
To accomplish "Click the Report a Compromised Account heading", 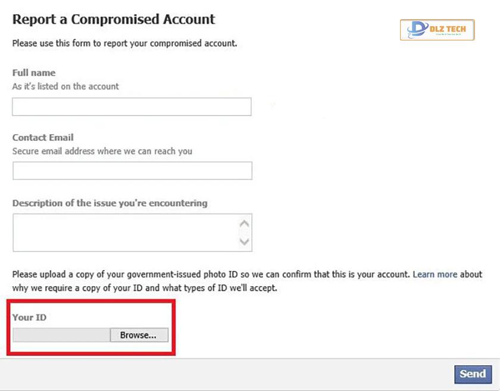I will tap(114, 19).
